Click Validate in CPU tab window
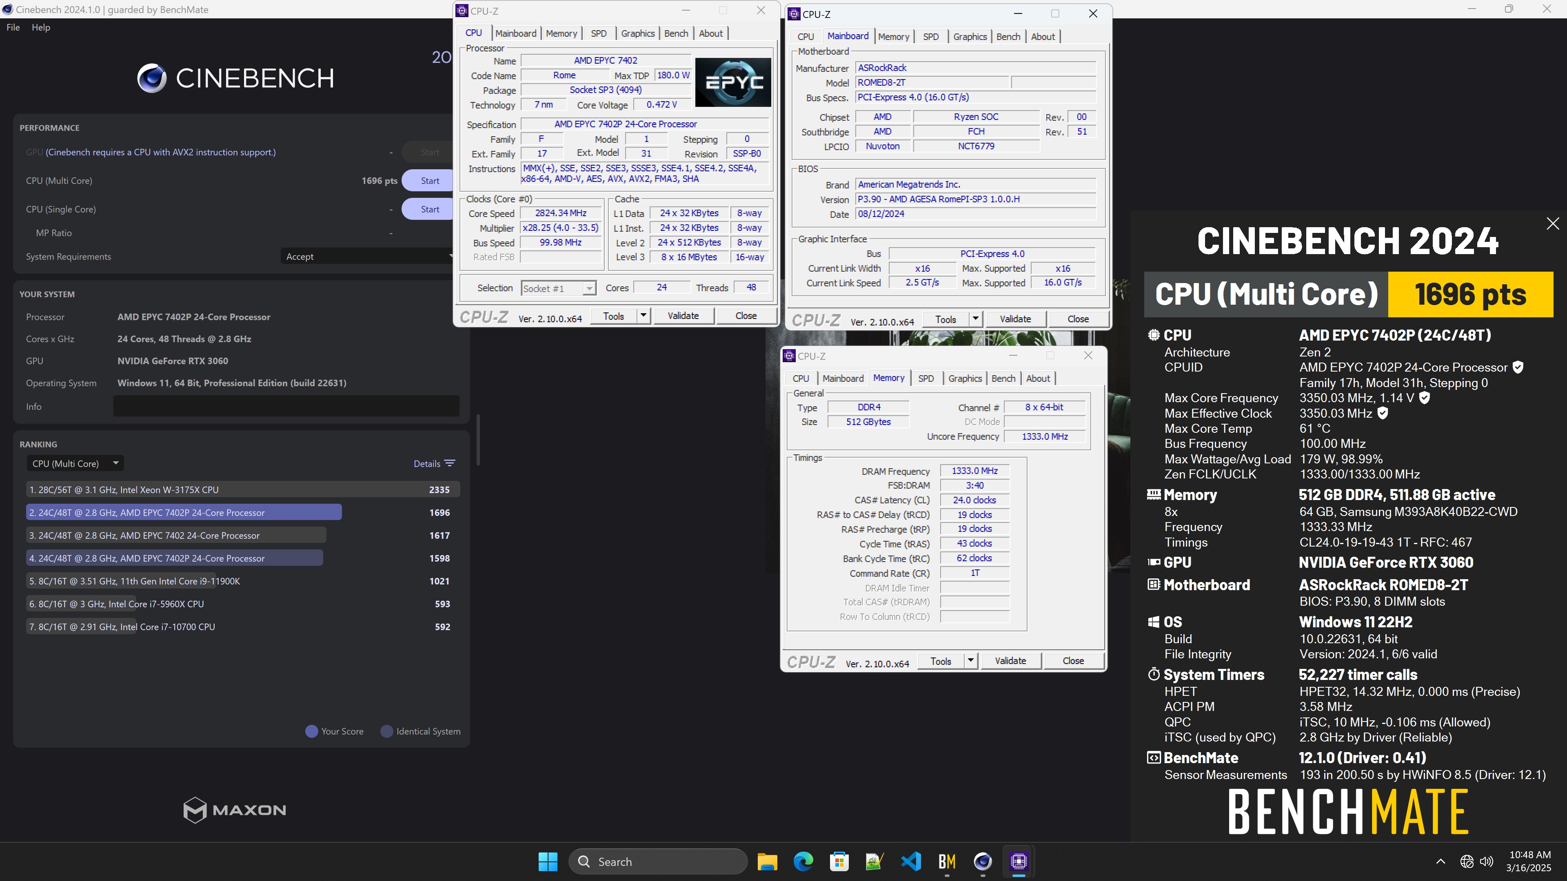The image size is (1567, 881). pos(683,316)
